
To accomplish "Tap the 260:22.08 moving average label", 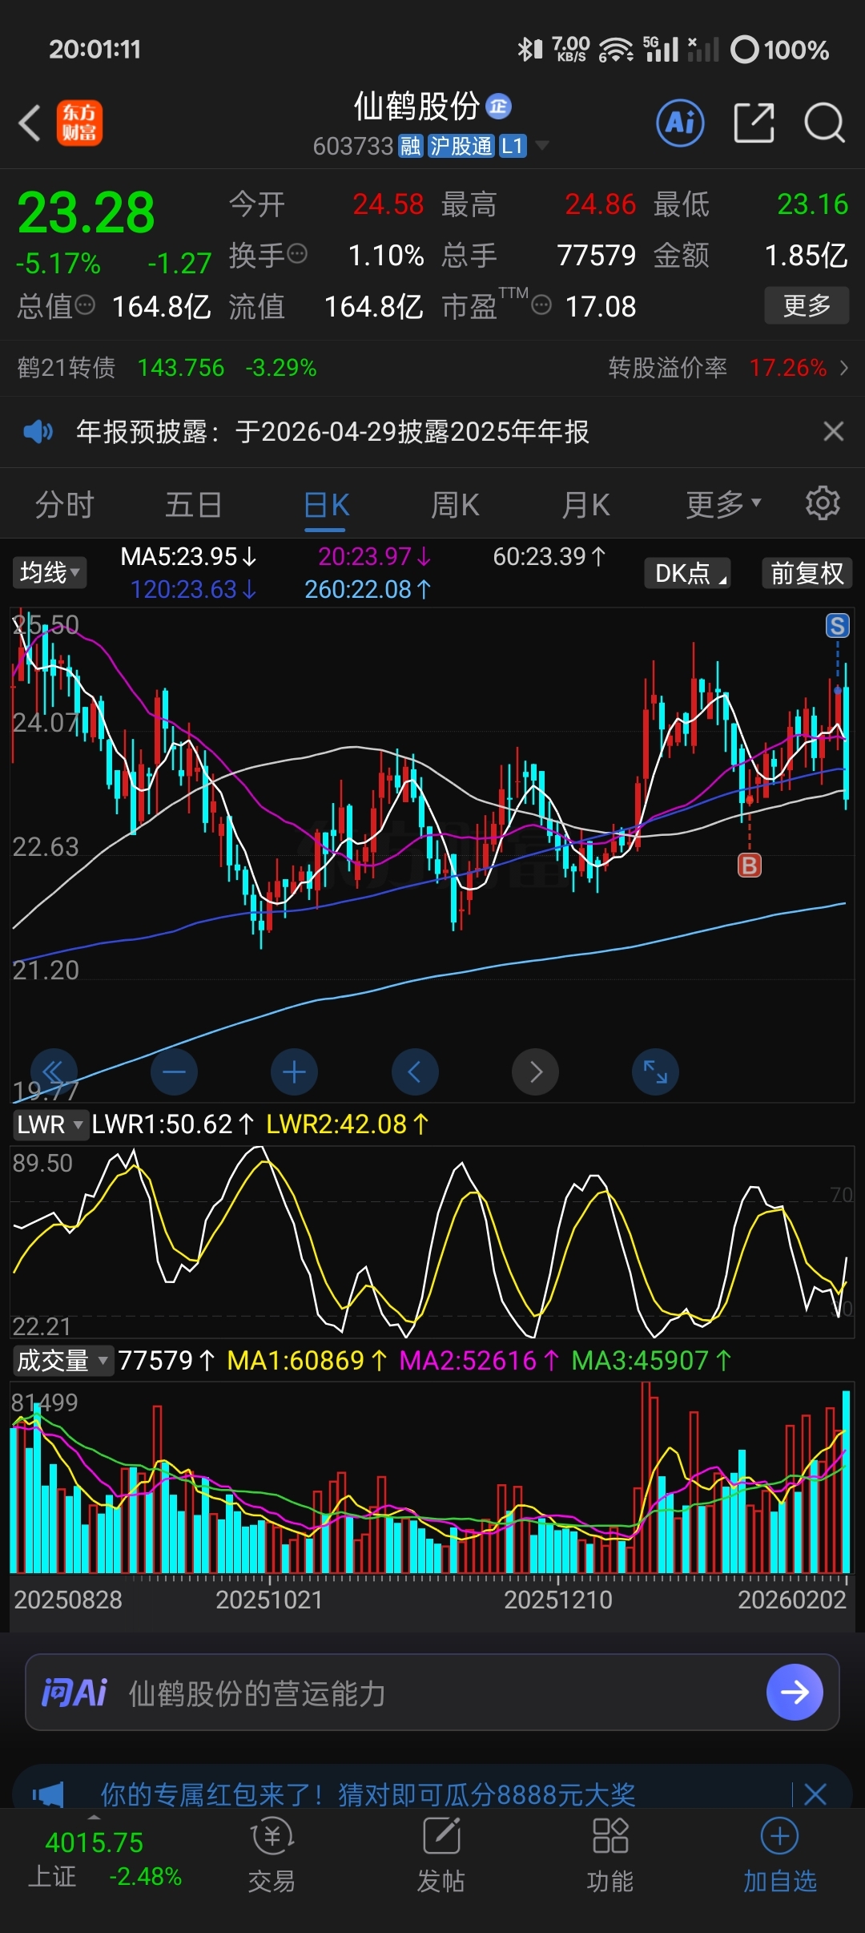I will pos(368,590).
